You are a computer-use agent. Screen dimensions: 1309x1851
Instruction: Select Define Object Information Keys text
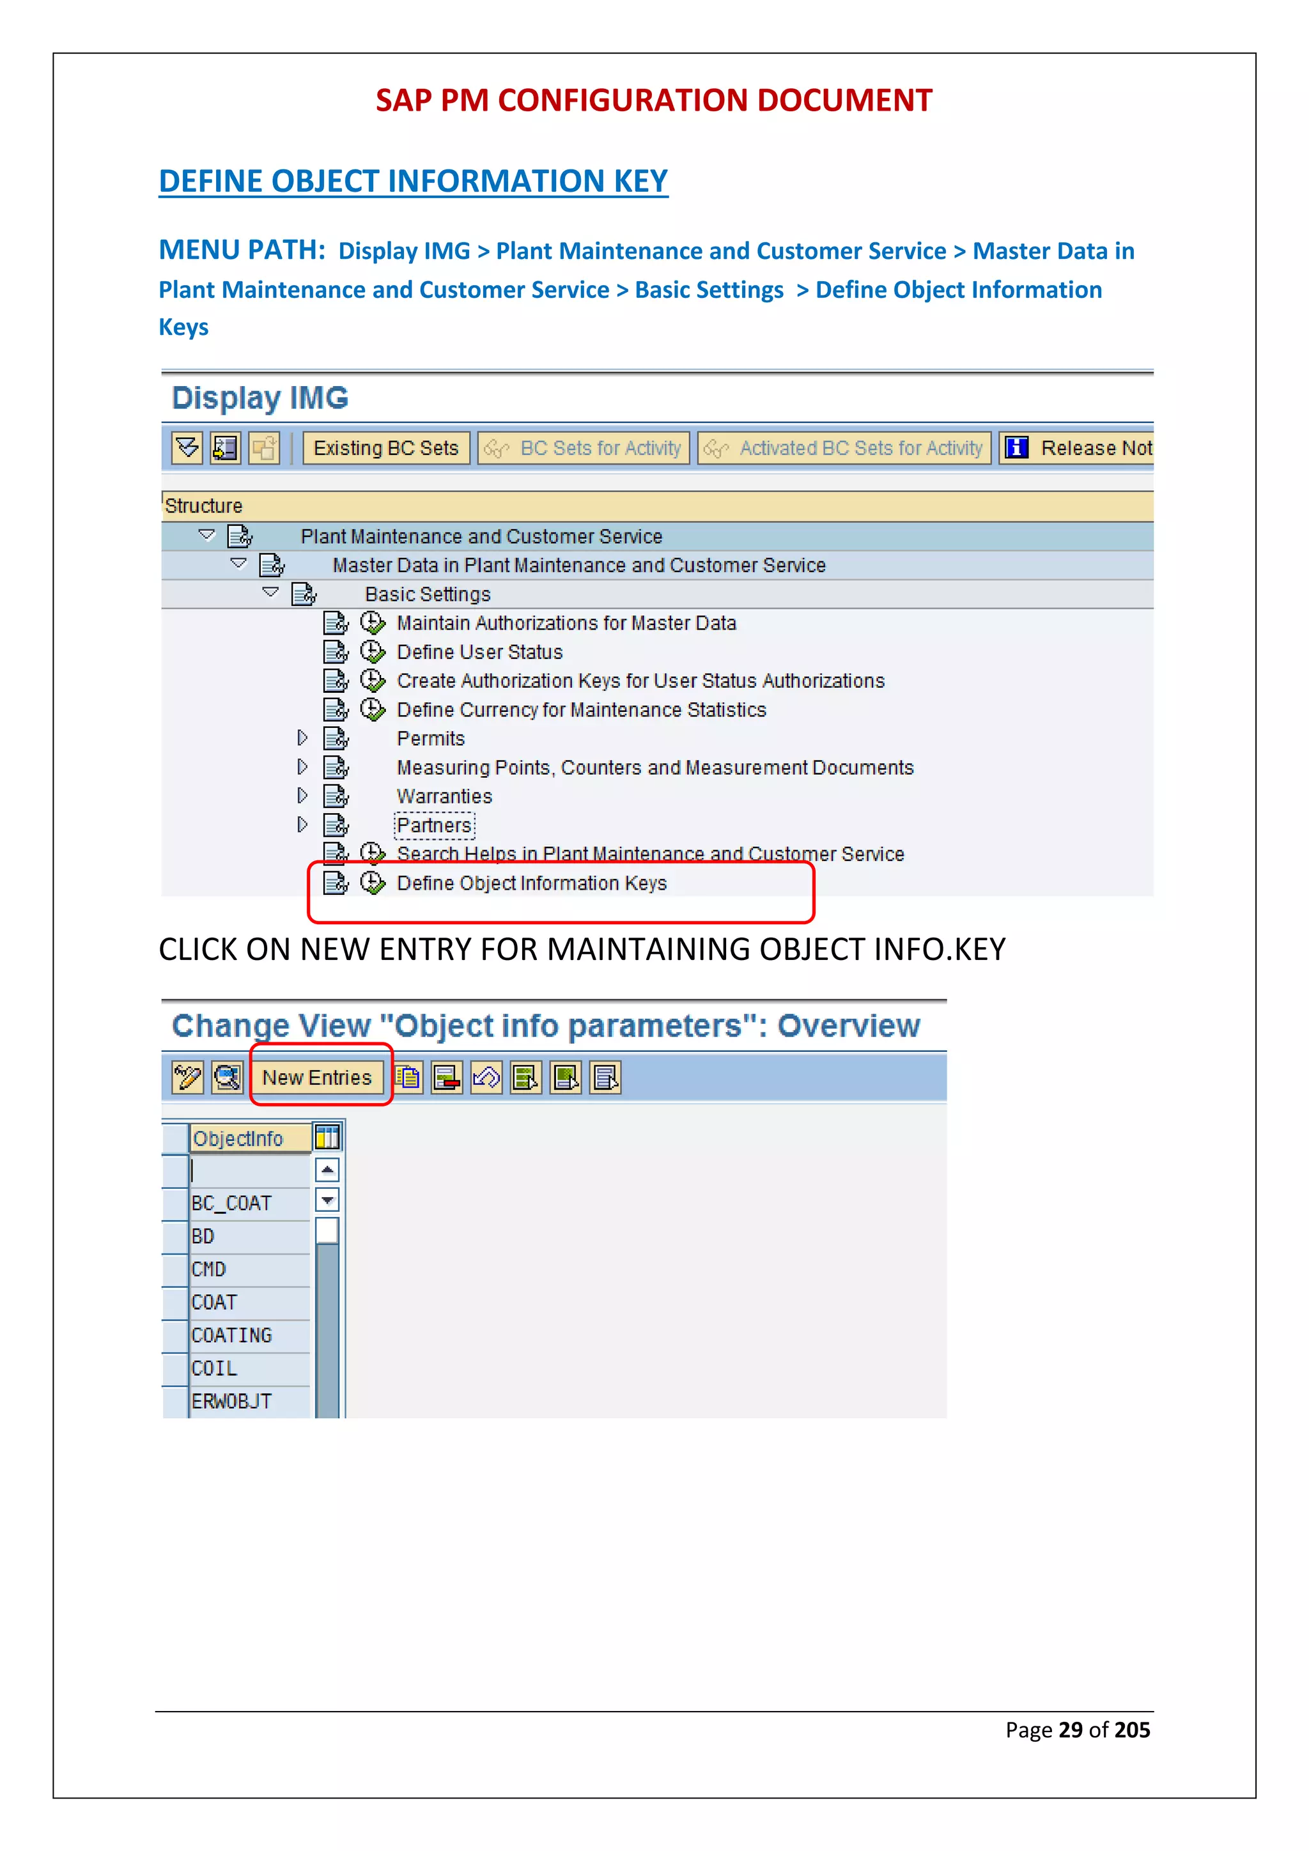coord(532,883)
